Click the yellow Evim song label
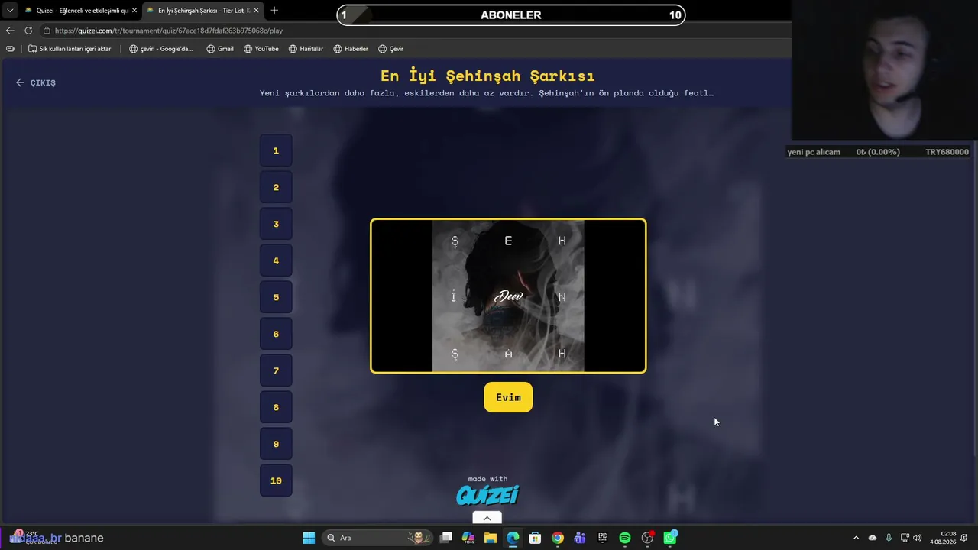The height and width of the screenshot is (550, 978). pyautogui.click(x=508, y=397)
